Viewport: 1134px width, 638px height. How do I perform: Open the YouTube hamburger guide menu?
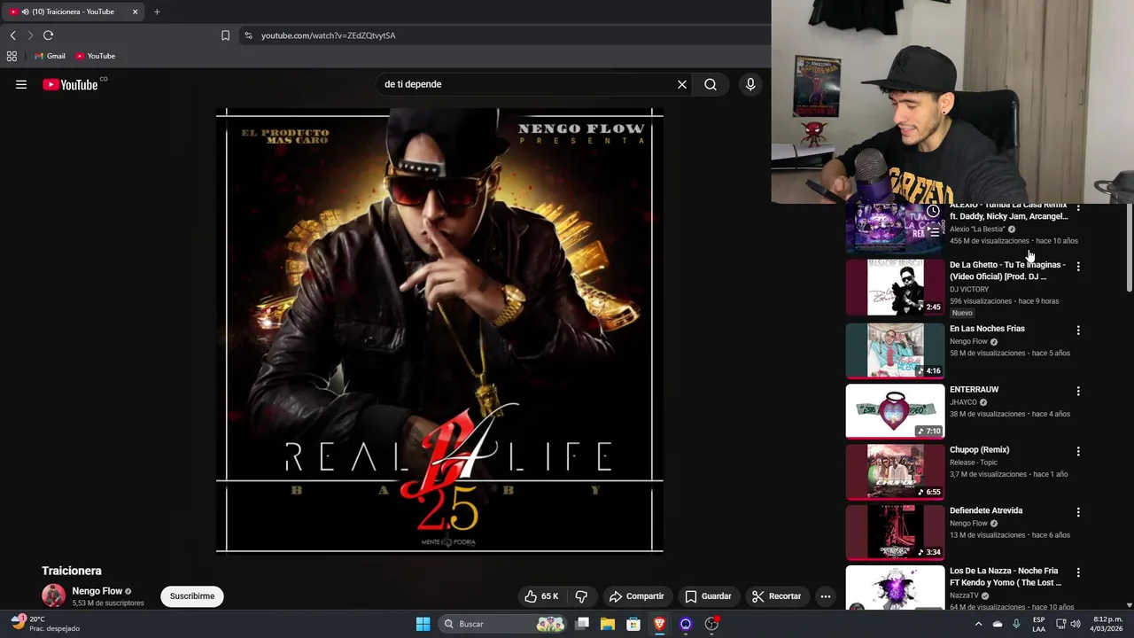(21, 84)
